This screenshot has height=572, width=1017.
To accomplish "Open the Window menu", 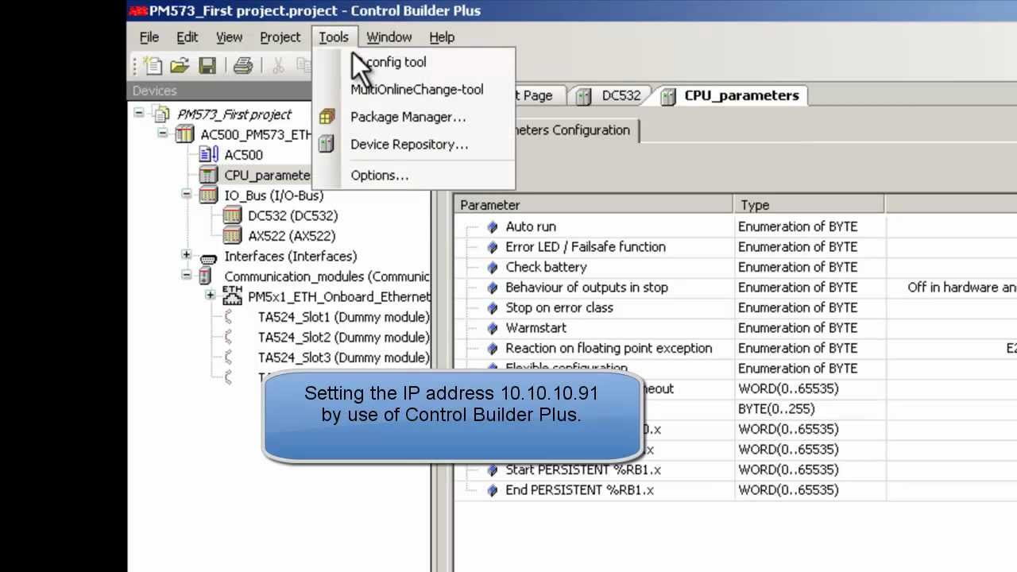I will (x=389, y=37).
